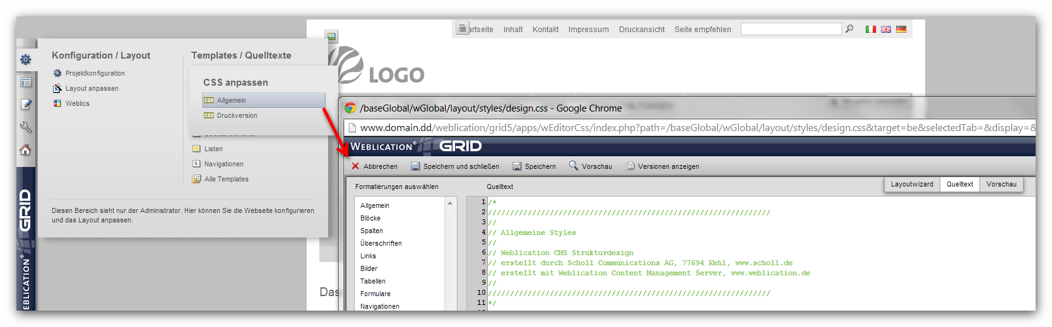Screen dimensions: 1052x327
Task: Select Navigationen in the Formatierungen list
Action: 380,306
